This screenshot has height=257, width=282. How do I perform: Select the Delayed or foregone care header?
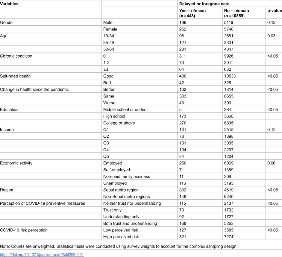(x=204, y=4)
